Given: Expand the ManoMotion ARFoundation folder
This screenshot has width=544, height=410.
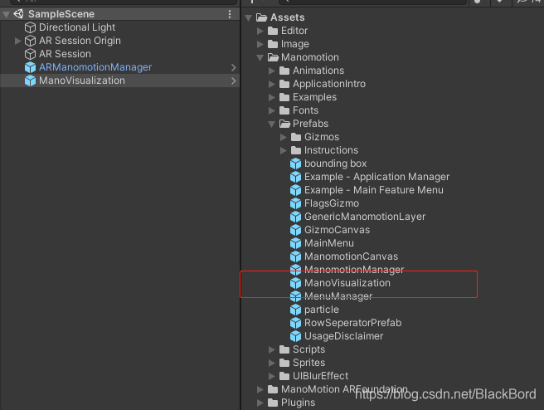Looking at the screenshot, I should 260,389.
